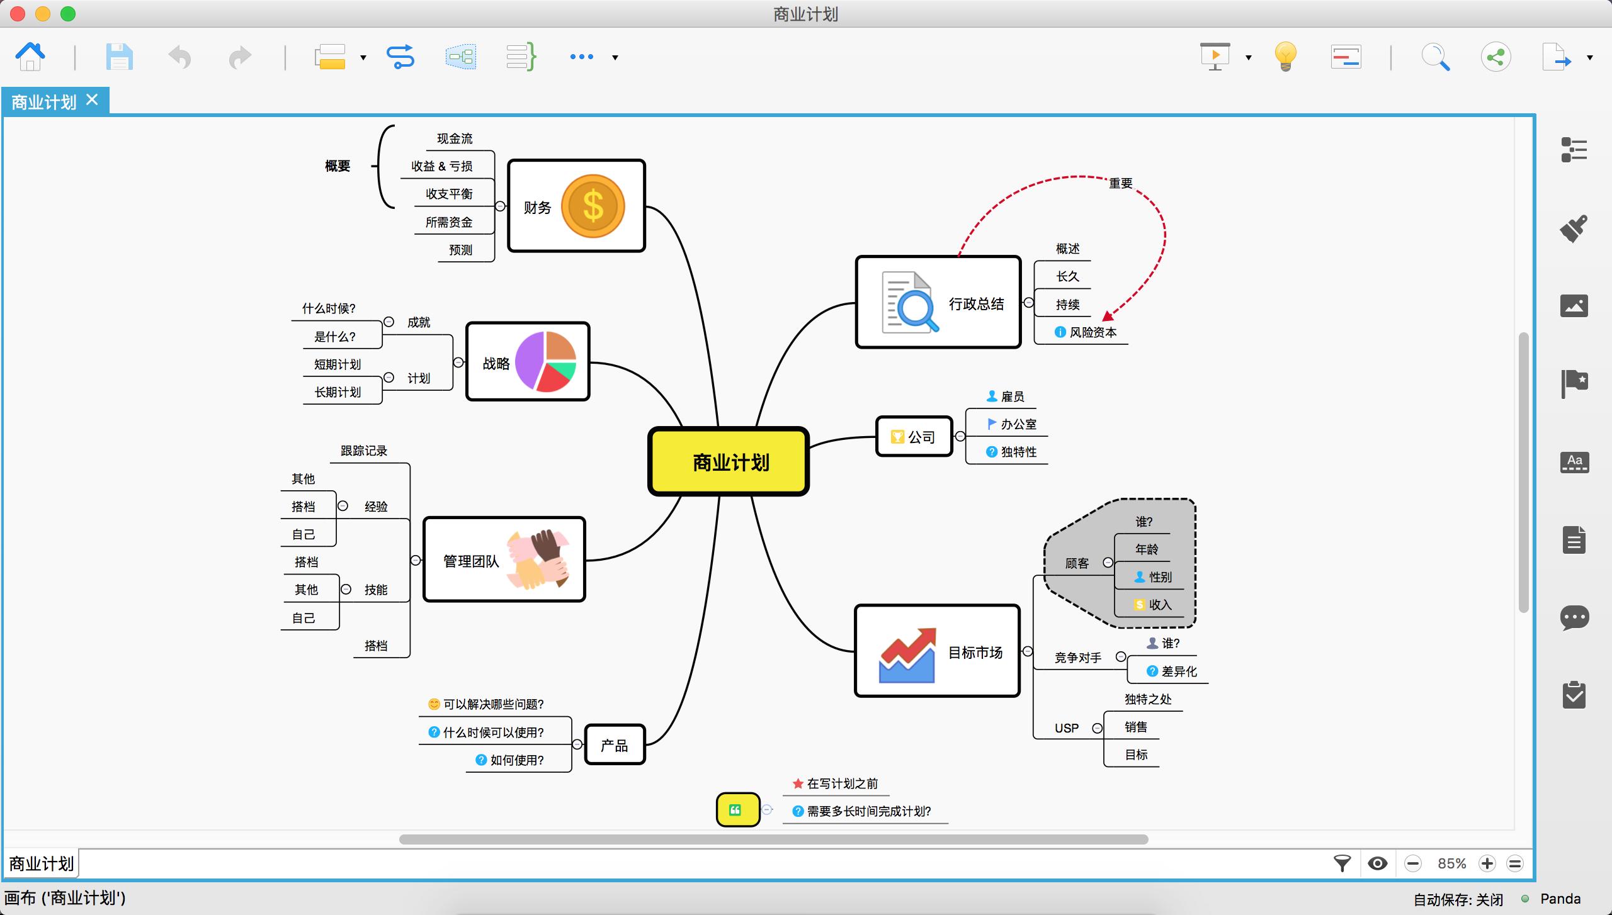The height and width of the screenshot is (915, 1612).
Task: Collapse the 成就 subtopic toggle
Action: pos(389,322)
